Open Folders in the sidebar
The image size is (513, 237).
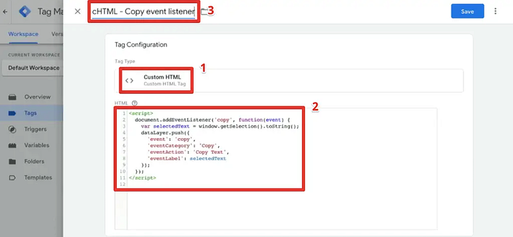click(34, 161)
